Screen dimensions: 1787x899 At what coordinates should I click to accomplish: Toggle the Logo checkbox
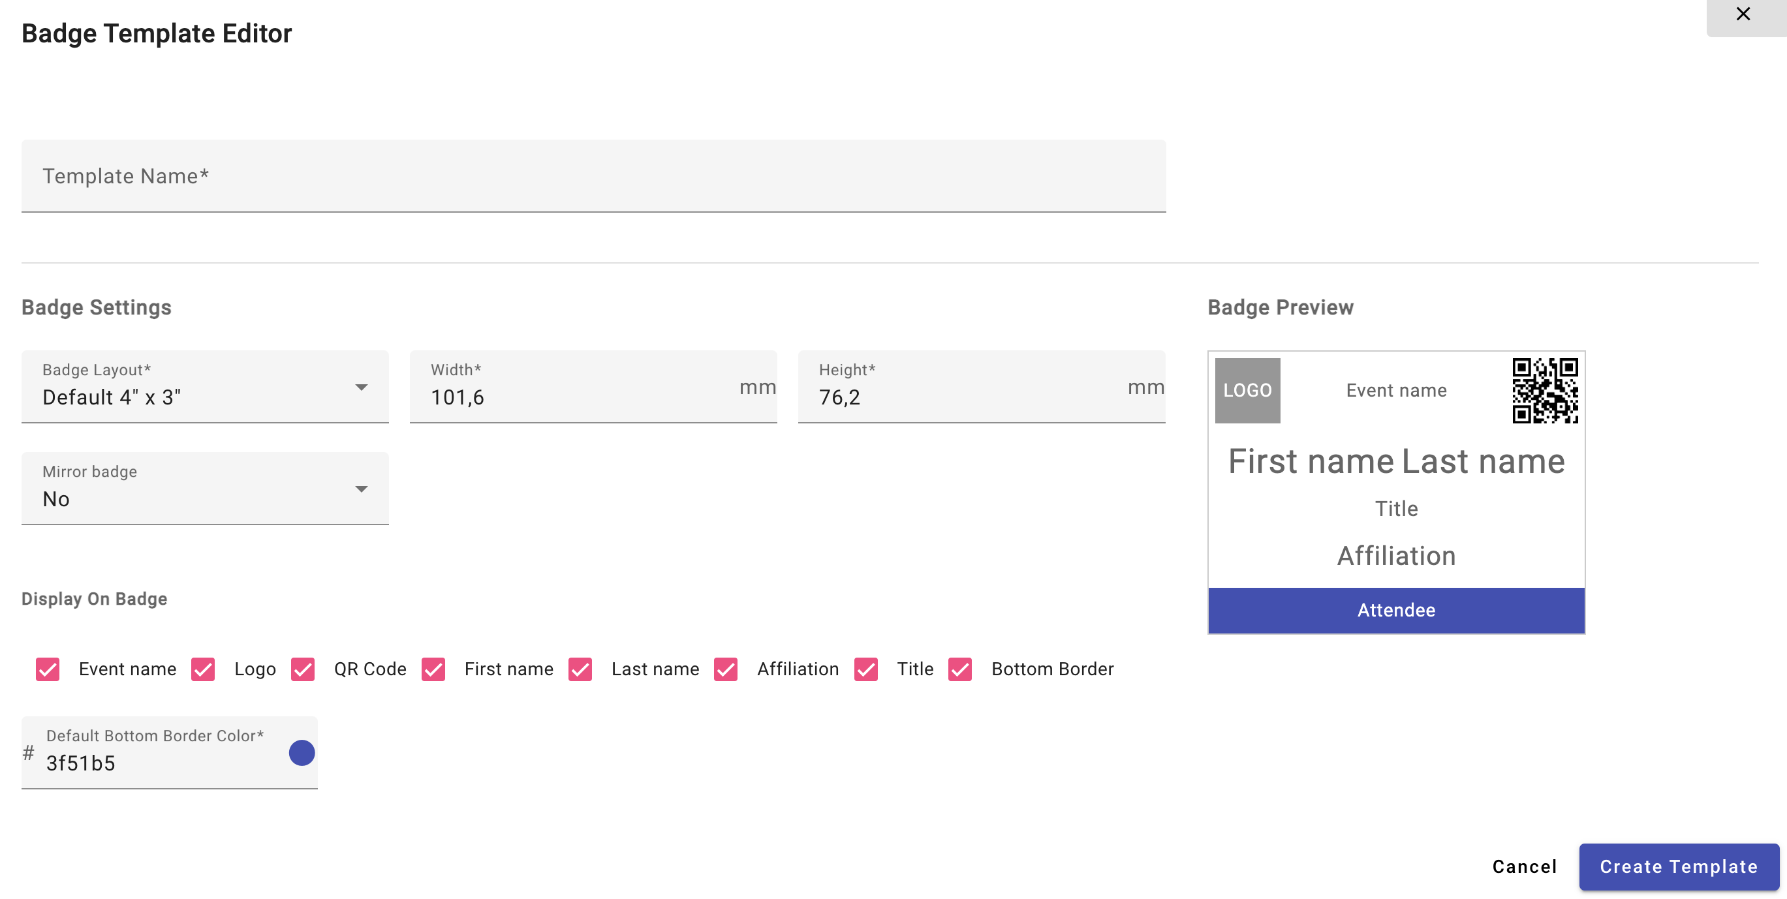click(x=203, y=669)
